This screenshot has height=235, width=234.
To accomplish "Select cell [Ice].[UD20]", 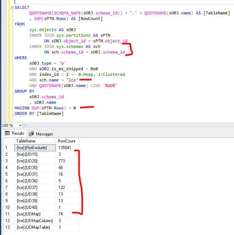I will click(35, 161).
